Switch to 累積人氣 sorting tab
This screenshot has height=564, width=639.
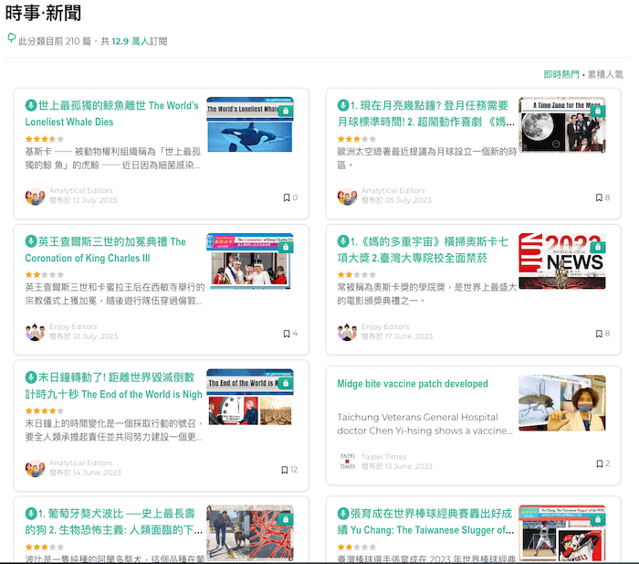604,75
